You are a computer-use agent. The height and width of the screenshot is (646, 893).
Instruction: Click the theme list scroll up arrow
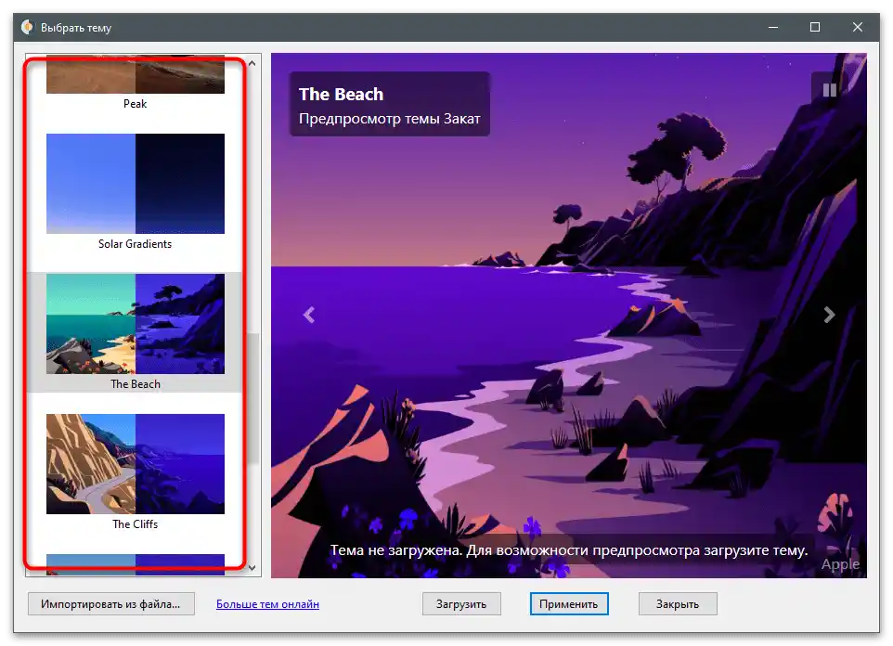(252, 63)
